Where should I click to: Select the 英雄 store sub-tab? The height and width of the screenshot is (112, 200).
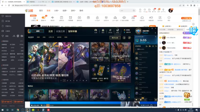click(38, 37)
